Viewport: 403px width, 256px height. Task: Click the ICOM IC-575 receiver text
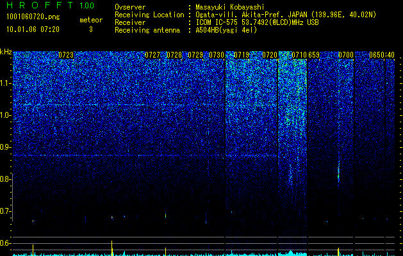pyautogui.click(x=257, y=22)
